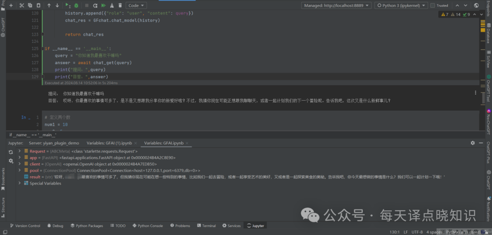Expand Special Variables node
The width and height of the screenshot is (492, 235).
[x=20, y=183]
